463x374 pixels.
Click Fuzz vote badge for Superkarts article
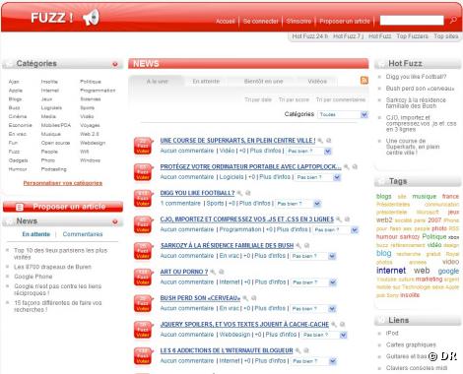pyautogui.click(x=143, y=146)
